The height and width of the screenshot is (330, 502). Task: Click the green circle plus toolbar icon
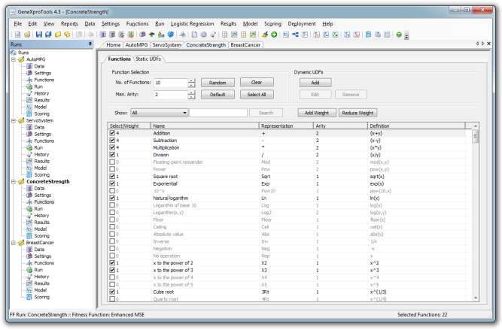[x=274, y=35]
